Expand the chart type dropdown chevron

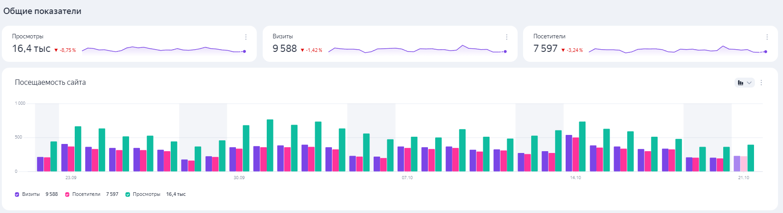pyautogui.click(x=749, y=83)
